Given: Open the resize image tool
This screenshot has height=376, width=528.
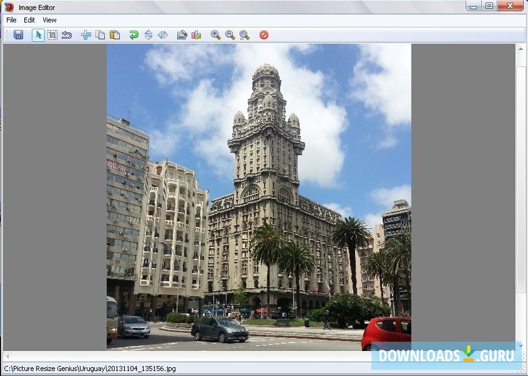Looking at the screenshot, I should coord(85,35).
